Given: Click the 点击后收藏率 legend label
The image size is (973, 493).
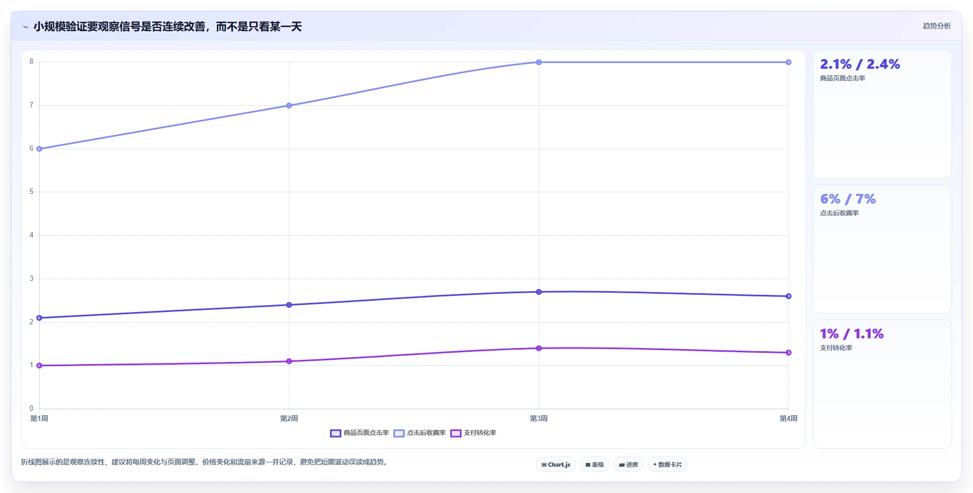Looking at the screenshot, I should (x=426, y=433).
